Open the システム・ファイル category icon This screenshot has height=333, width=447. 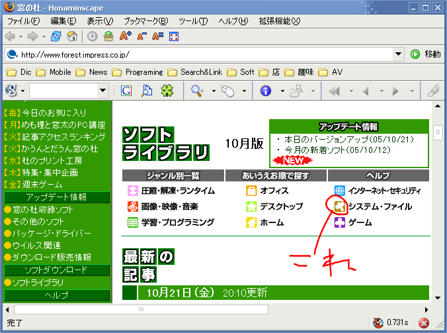(x=340, y=207)
